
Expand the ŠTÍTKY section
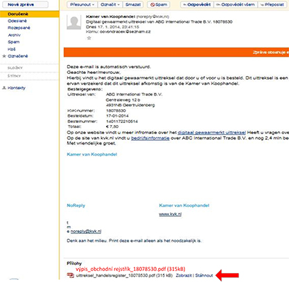pyautogui.click(x=14, y=76)
